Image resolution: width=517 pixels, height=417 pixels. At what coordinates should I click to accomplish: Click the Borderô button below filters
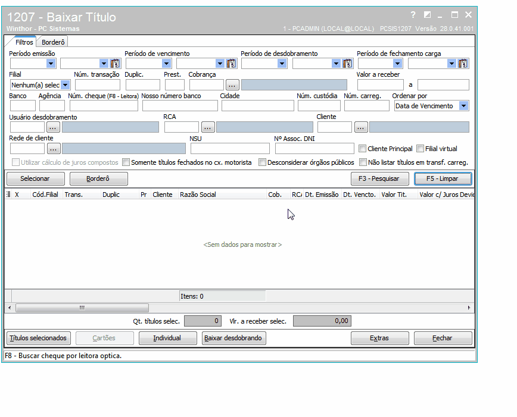(99, 178)
